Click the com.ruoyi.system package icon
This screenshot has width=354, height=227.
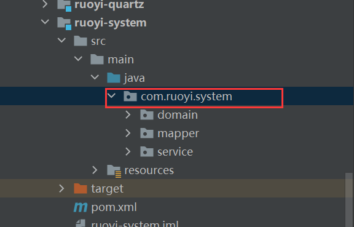tap(130, 97)
